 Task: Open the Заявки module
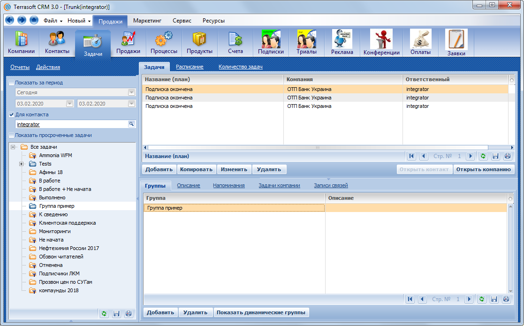456,42
